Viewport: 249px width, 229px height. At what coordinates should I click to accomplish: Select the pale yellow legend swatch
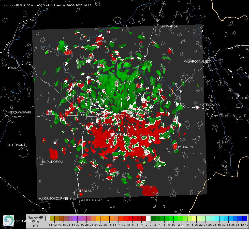pos(194,218)
